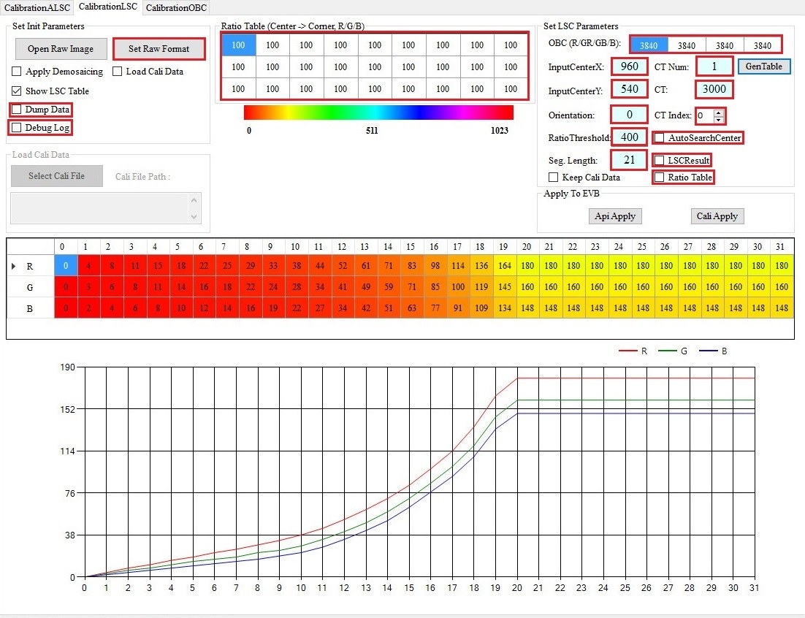Image resolution: width=805 pixels, height=618 pixels.
Task: Click the Api Apply button
Action: [614, 216]
